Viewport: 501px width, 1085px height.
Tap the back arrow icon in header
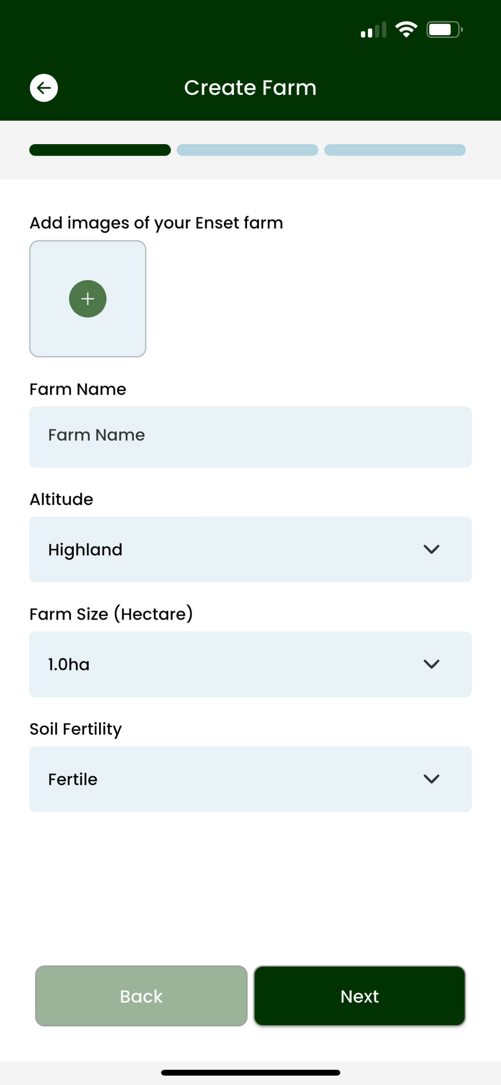click(x=44, y=88)
